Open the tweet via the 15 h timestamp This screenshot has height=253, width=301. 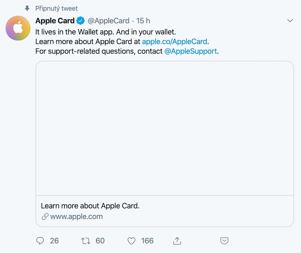[x=143, y=21]
